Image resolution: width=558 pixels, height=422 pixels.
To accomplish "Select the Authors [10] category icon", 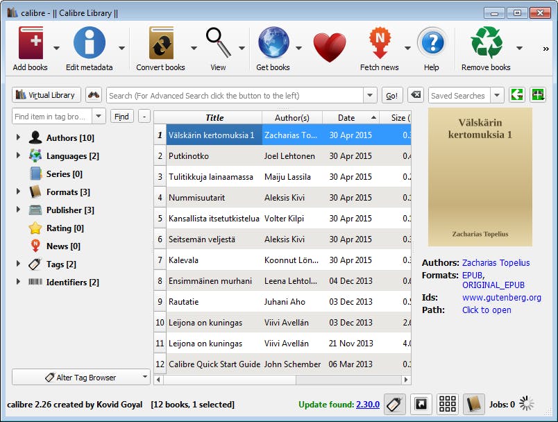I will click(x=35, y=137).
